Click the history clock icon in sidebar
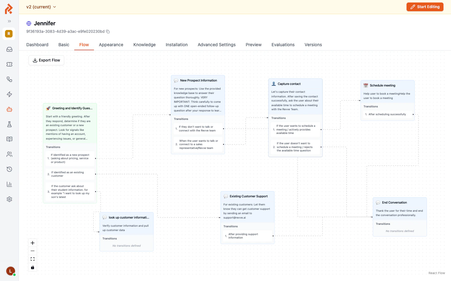The width and height of the screenshot is (451, 281). pyautogui.click(x=9, y=169)
